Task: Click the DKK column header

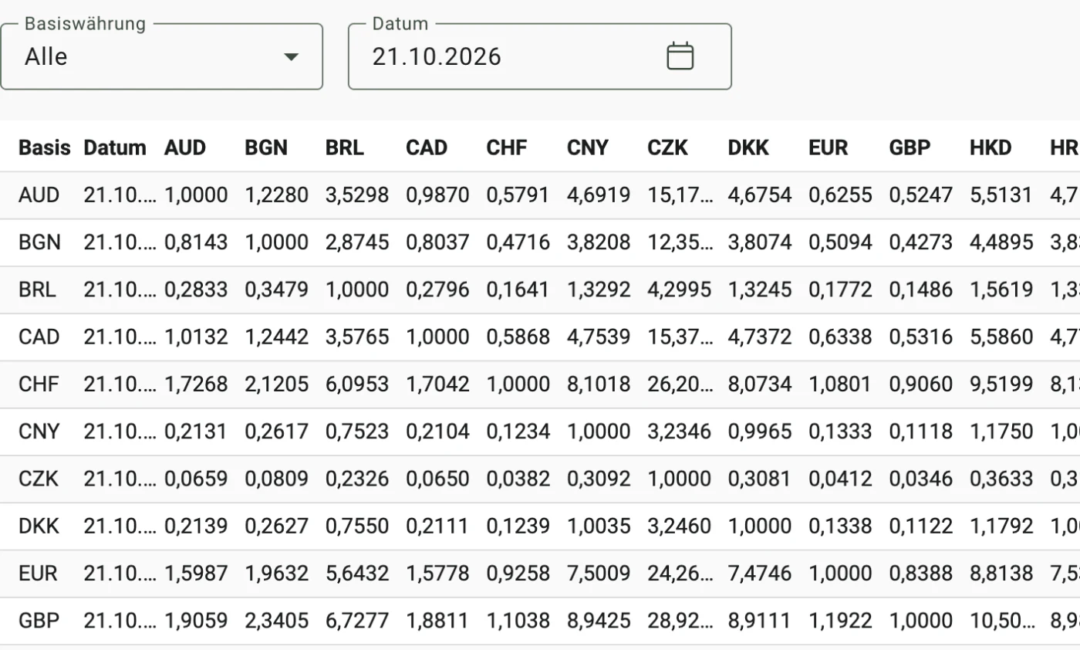Action: pos(748,147)
